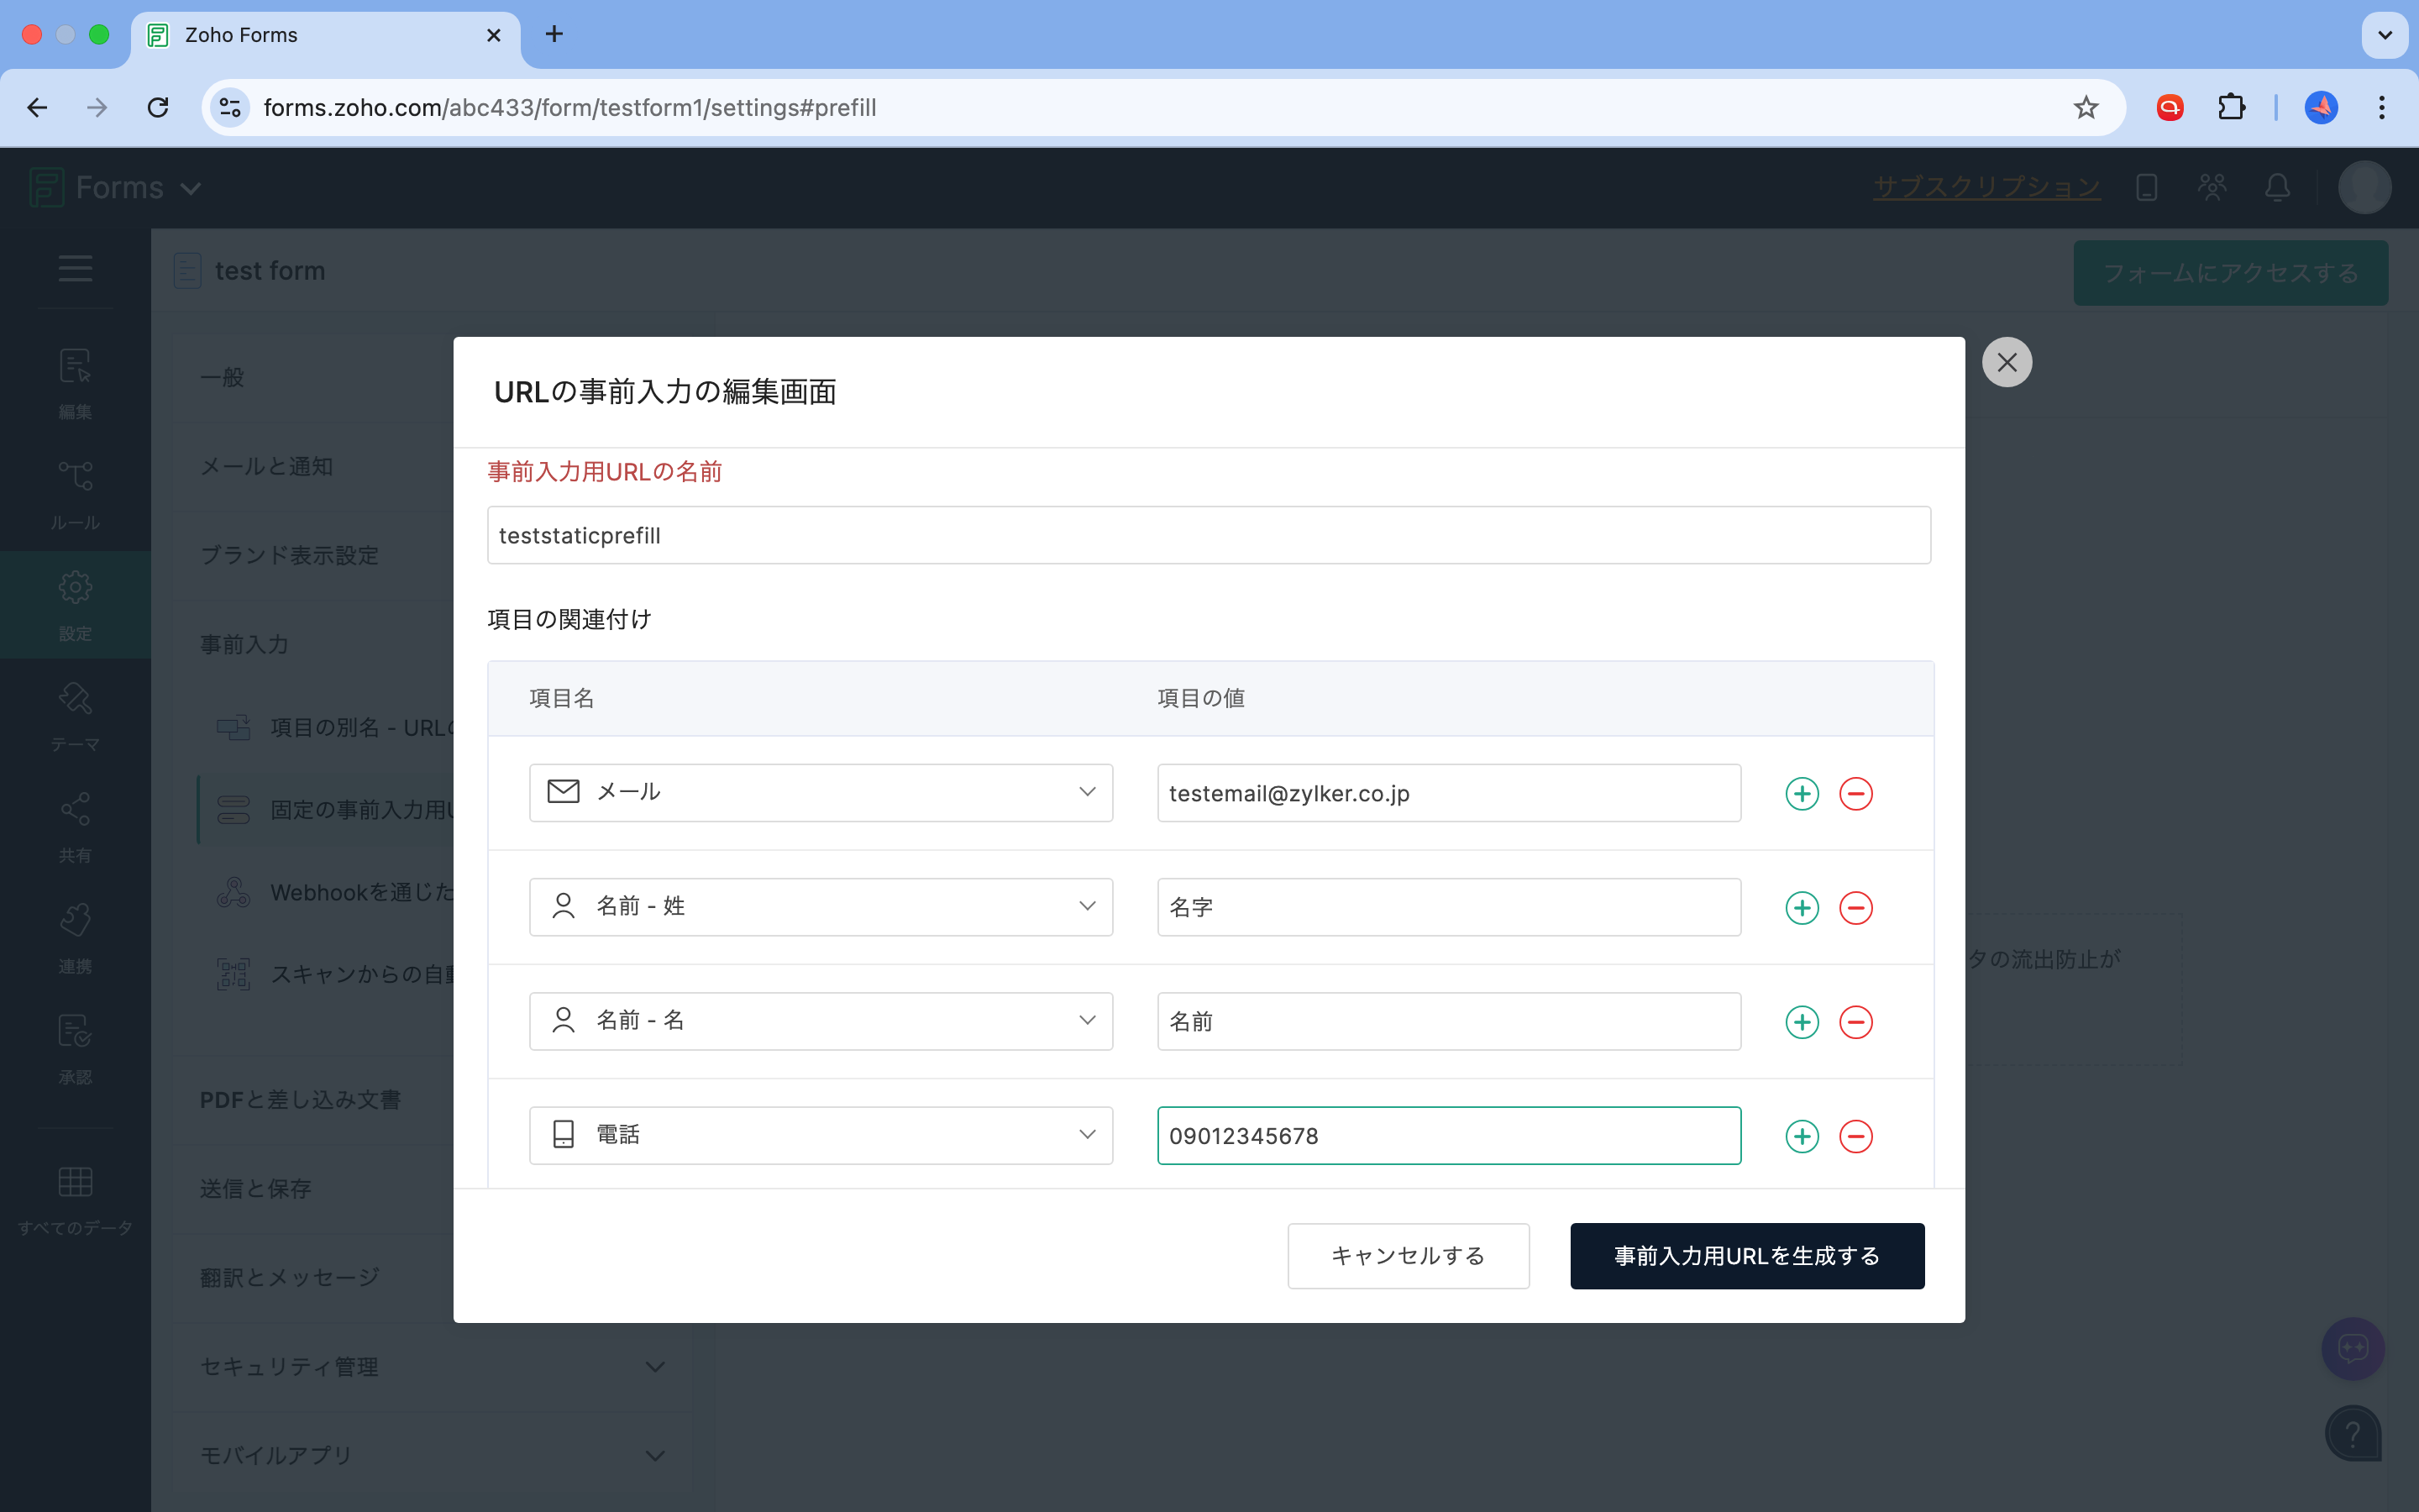Bookmark this page with star icon
2419x1512 pixels.
[2086, 107]
